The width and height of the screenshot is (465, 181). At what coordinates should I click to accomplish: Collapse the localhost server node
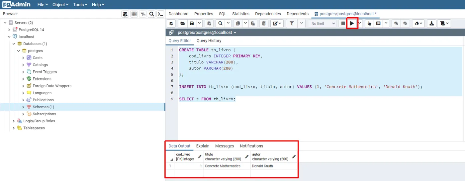(x=9, y=37)
